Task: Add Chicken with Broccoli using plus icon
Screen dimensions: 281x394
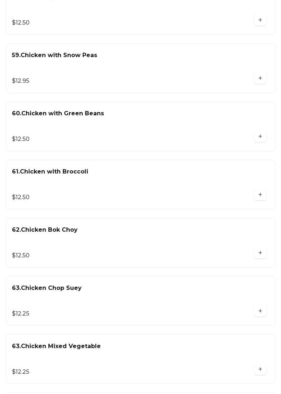Action: [x=260, y=195]
